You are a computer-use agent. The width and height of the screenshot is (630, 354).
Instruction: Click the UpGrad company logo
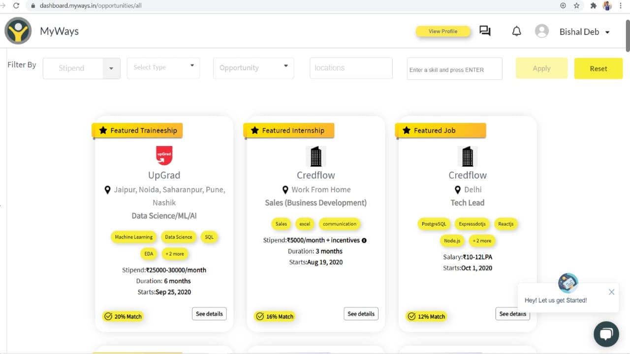164,155
